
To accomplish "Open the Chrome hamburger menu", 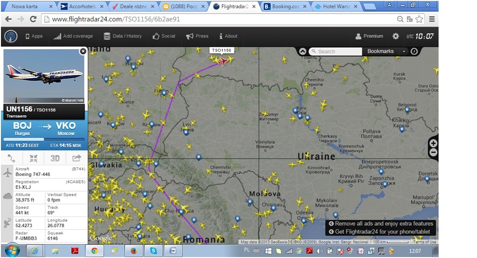I will (432, 19).
